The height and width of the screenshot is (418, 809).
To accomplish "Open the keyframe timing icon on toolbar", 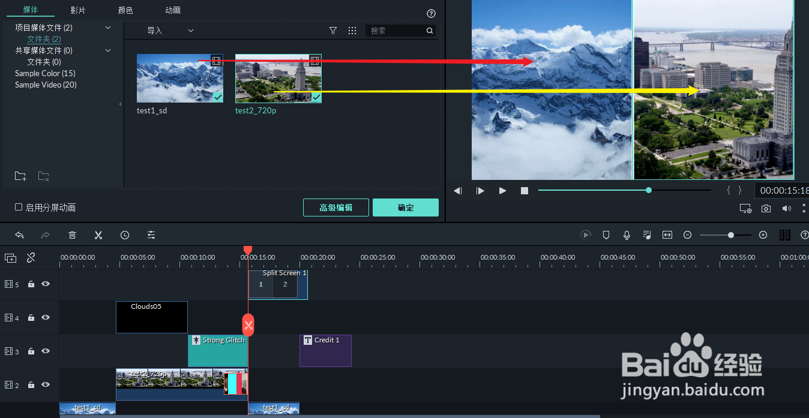I will click(x=125, y=234).
